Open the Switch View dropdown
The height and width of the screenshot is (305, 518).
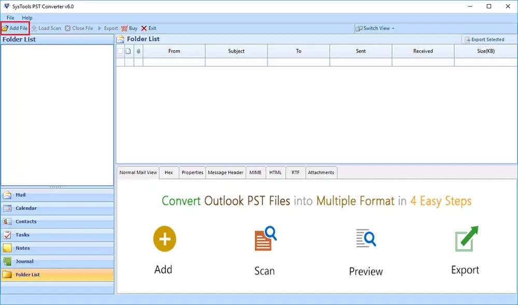click(375, 28)
